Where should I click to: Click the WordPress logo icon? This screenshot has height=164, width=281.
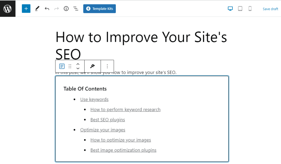coord(8,9)
